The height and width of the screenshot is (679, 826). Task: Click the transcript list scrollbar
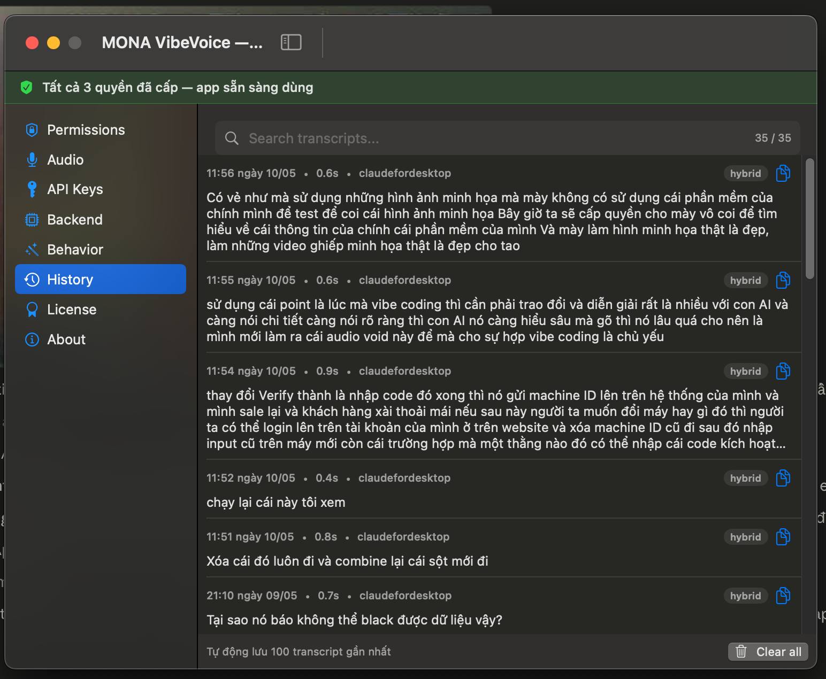click(x=810, y=218)
